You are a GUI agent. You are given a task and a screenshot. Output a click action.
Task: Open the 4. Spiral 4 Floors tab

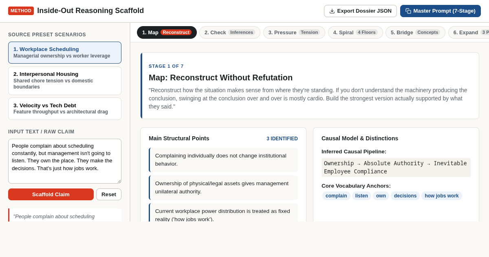(x=355, y=32)
